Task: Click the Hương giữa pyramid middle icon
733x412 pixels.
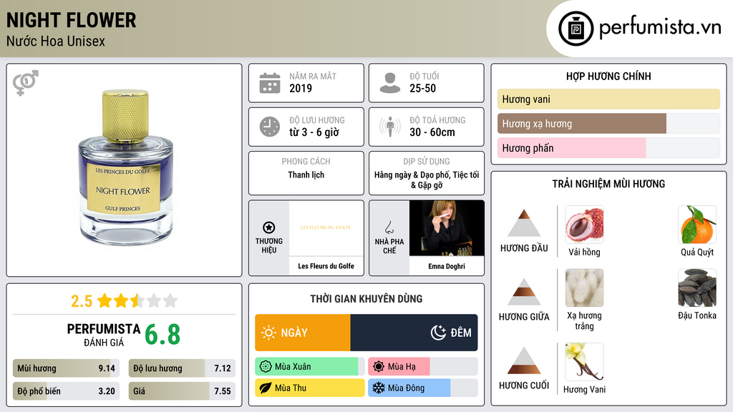Action: pyautogui.click(x=524, y=292)
